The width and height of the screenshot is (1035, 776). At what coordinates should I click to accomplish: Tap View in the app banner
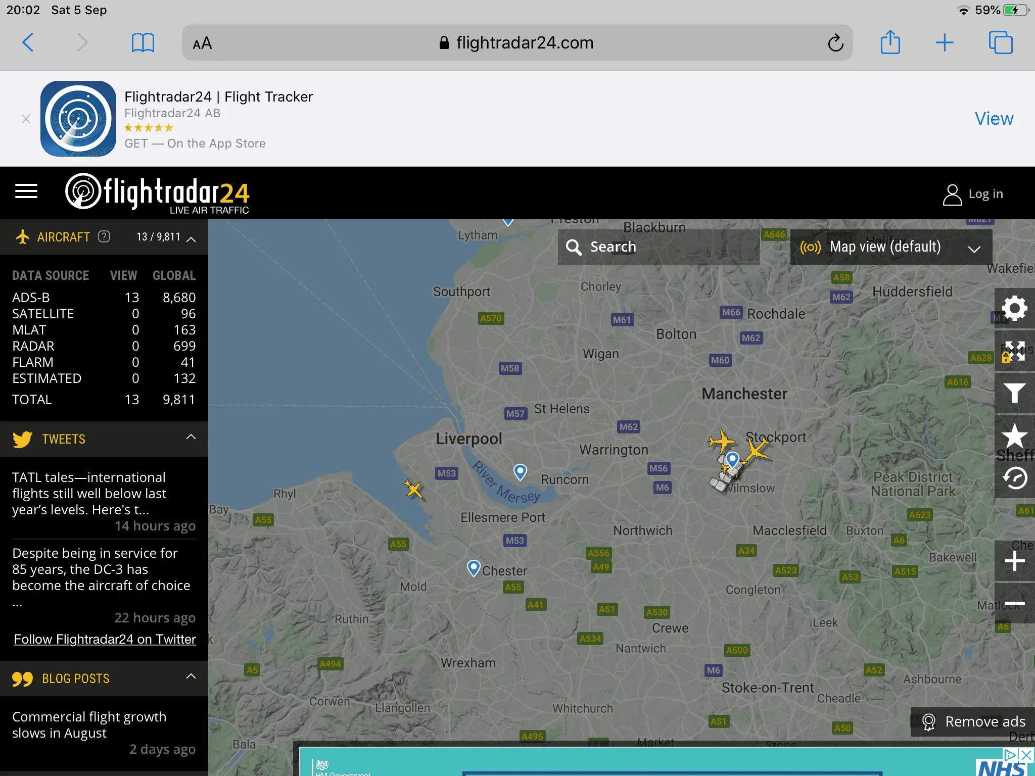tap(994, 119)
